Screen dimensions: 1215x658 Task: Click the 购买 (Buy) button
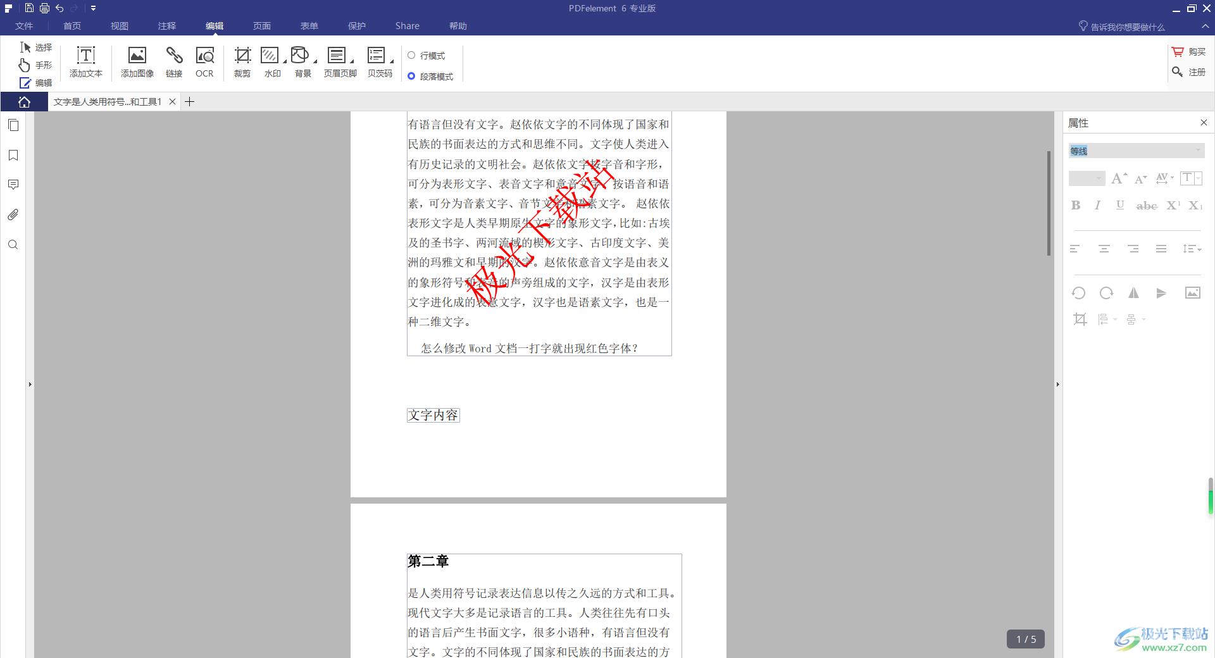(1189, 52)
